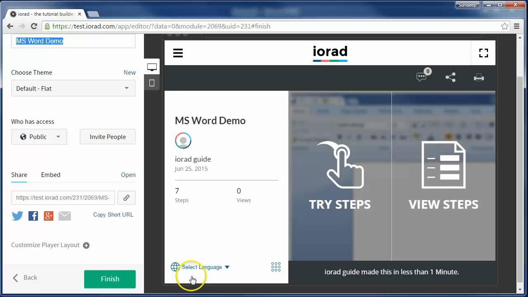Click the share icon in the player toolbar
Image resolution: width=528 pixels, height=297 pixels.
(450, 77)
